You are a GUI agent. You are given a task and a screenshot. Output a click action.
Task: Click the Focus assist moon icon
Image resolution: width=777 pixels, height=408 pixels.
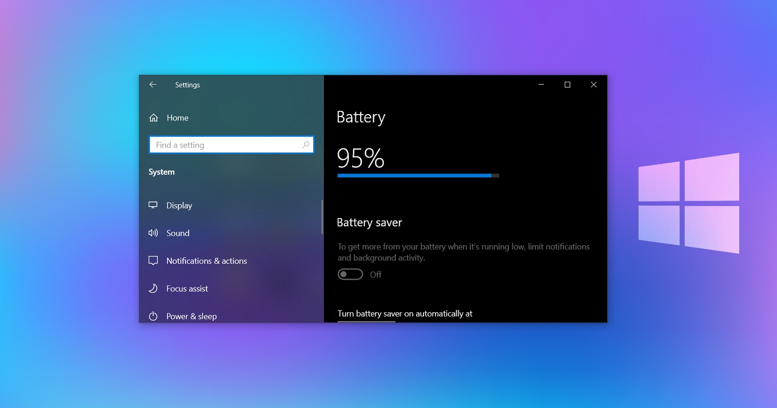tap(153, 289)
